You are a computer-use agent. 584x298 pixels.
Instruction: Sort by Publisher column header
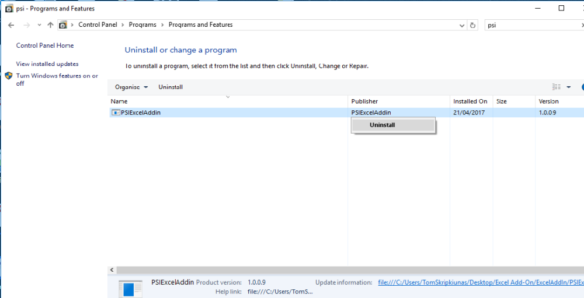pyautogui.click(x=399, y=101)
